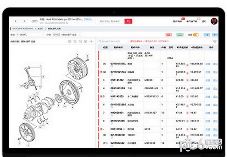Viewport: 227px width, 157px height.
Task: Click price info icon in row 079105101CL
Action: pyautogui.click(x=187, y=65)
